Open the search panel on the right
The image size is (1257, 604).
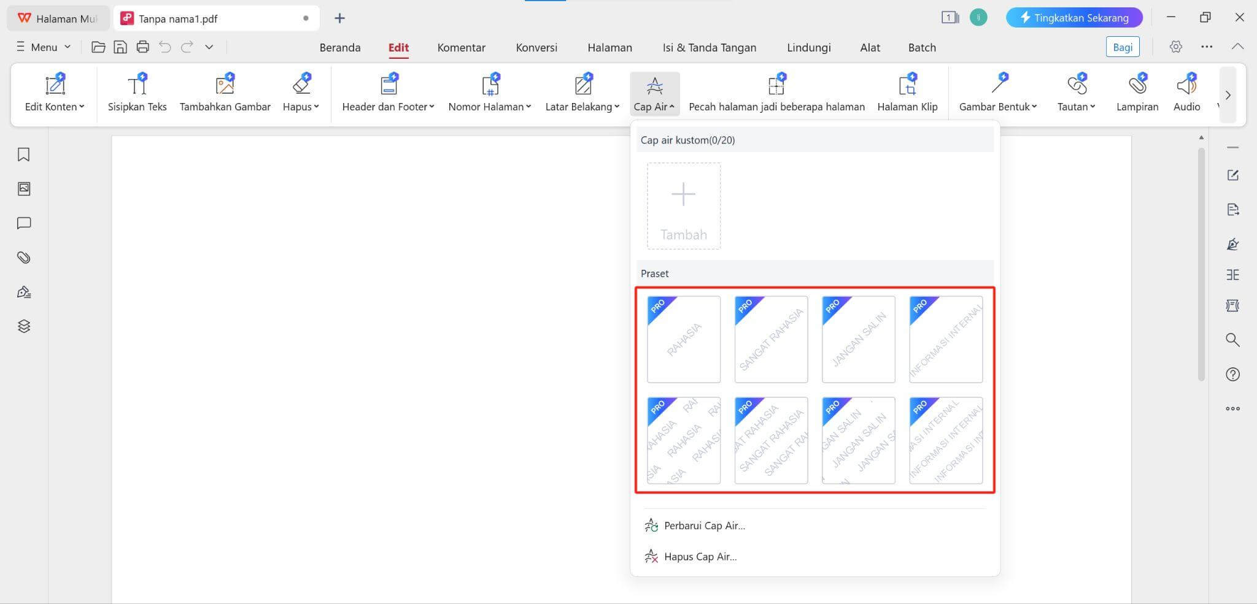[1233, 340]
